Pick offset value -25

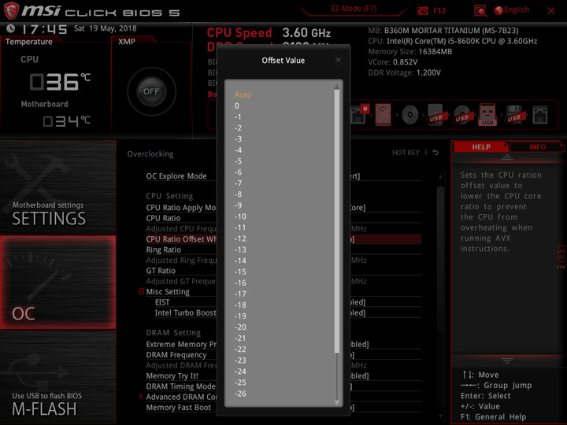[240, 382]
